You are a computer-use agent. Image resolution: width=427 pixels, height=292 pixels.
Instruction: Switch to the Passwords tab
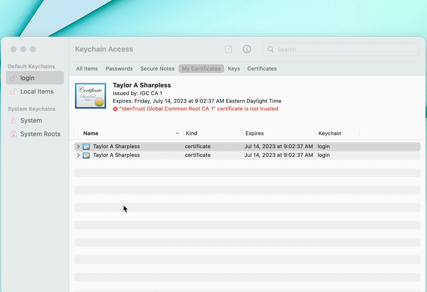coord(119,69)
